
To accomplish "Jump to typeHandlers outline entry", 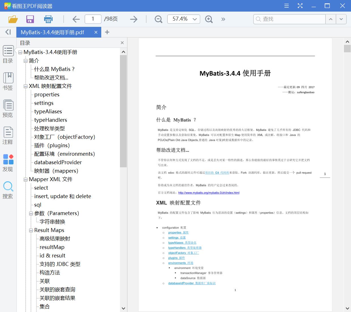I will (51, 120).
